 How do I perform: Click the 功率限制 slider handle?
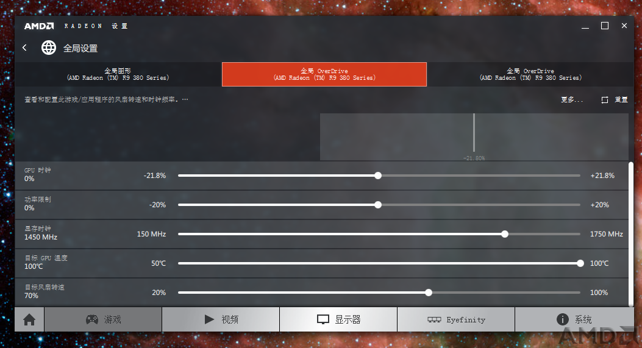(x=378, y=205)
